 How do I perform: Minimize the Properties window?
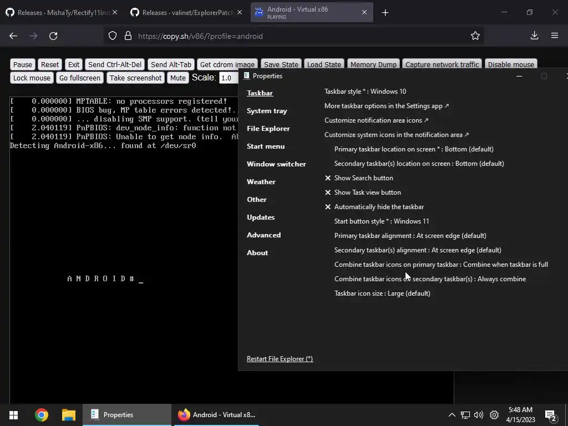point(519,76)
